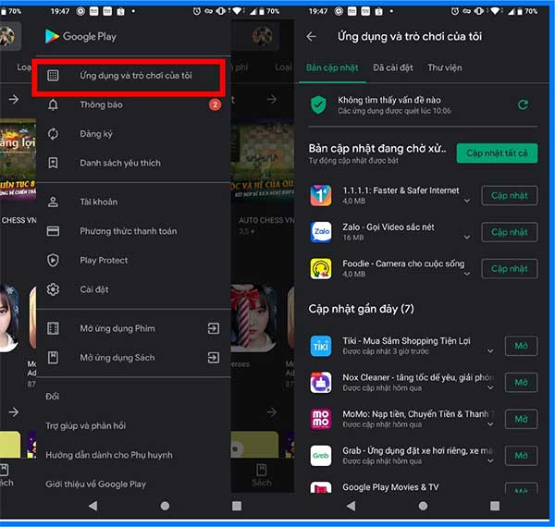Tap the Android back button on the apps screen
The height and width of the screenshot is (527, 555).
click(x=351, y=506)
